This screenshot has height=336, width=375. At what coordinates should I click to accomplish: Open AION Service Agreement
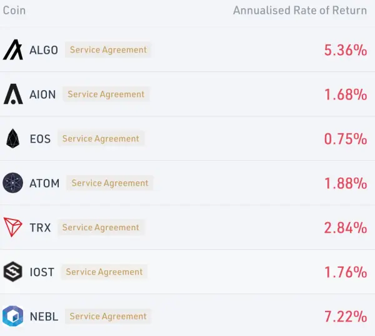106,94
